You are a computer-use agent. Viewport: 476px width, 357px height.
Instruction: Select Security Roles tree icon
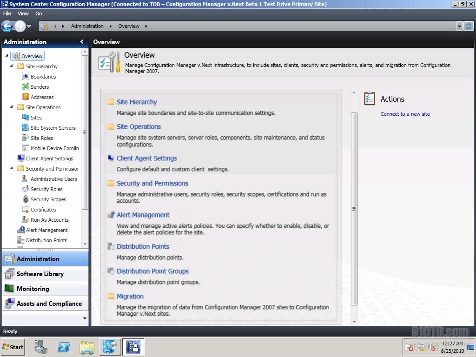[x=26, y=189]
